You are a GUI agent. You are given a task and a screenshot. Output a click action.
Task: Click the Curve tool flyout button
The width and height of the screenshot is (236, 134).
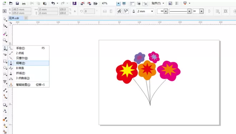pyautogui.click(x=5, y=48)
